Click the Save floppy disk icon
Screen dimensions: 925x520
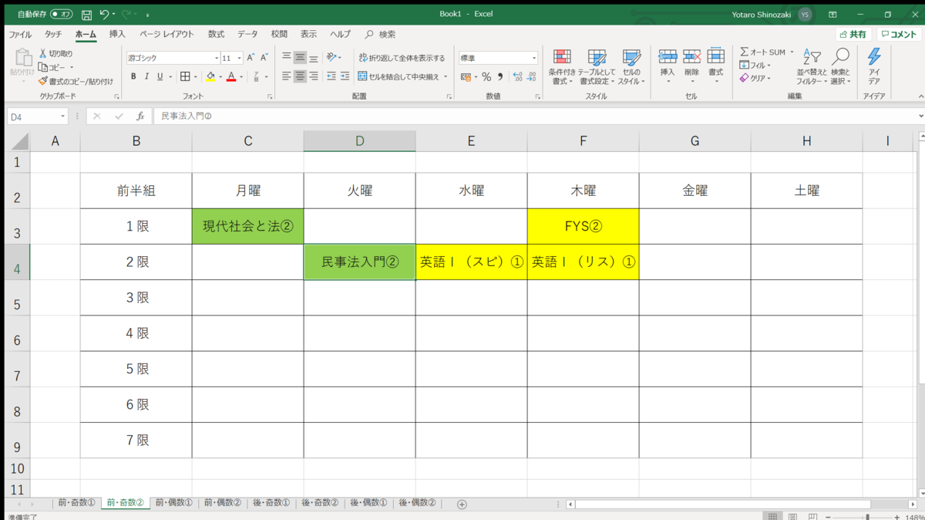click(86, 14)
